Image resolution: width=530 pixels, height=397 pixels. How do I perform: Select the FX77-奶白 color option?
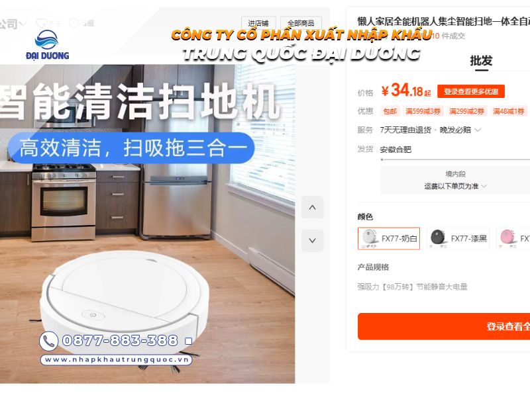[389, 238]
